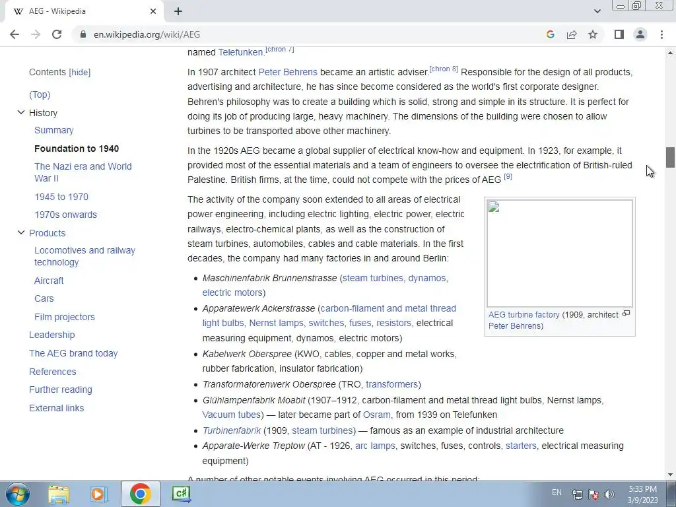Open the starters link
The height and width of the screenshot is (507, 676).
coord(521,446)
